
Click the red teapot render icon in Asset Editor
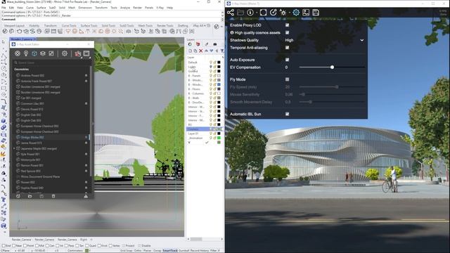pos(78,53)
